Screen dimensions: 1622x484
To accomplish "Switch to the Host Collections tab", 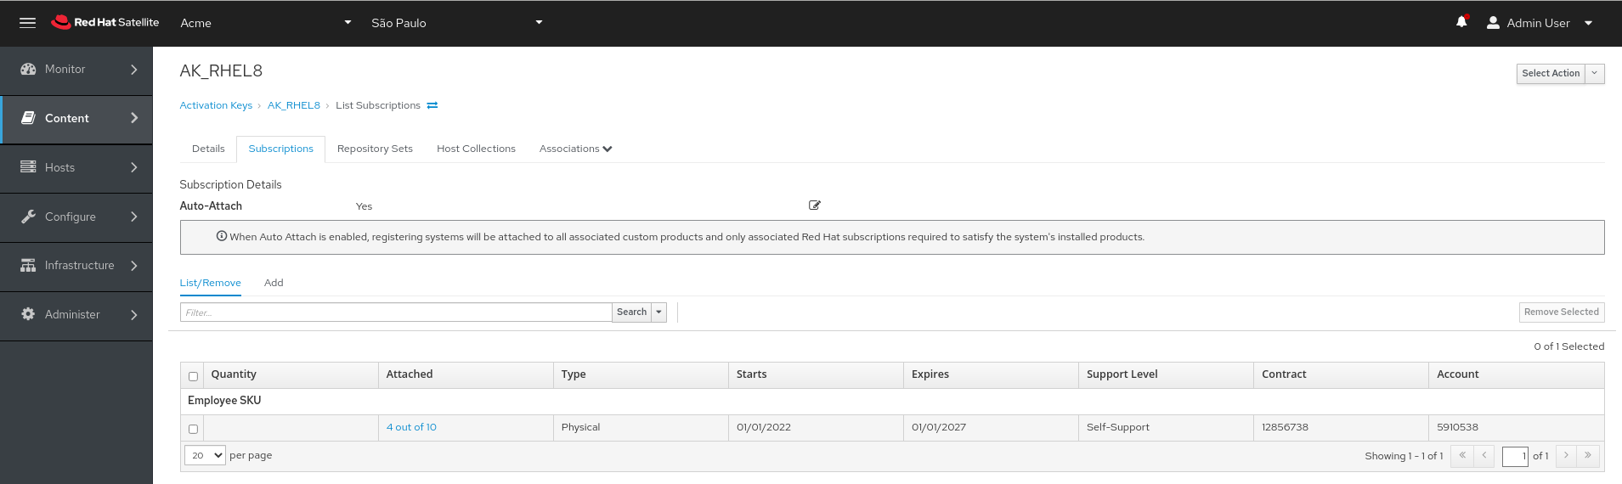I will (476, 149).
